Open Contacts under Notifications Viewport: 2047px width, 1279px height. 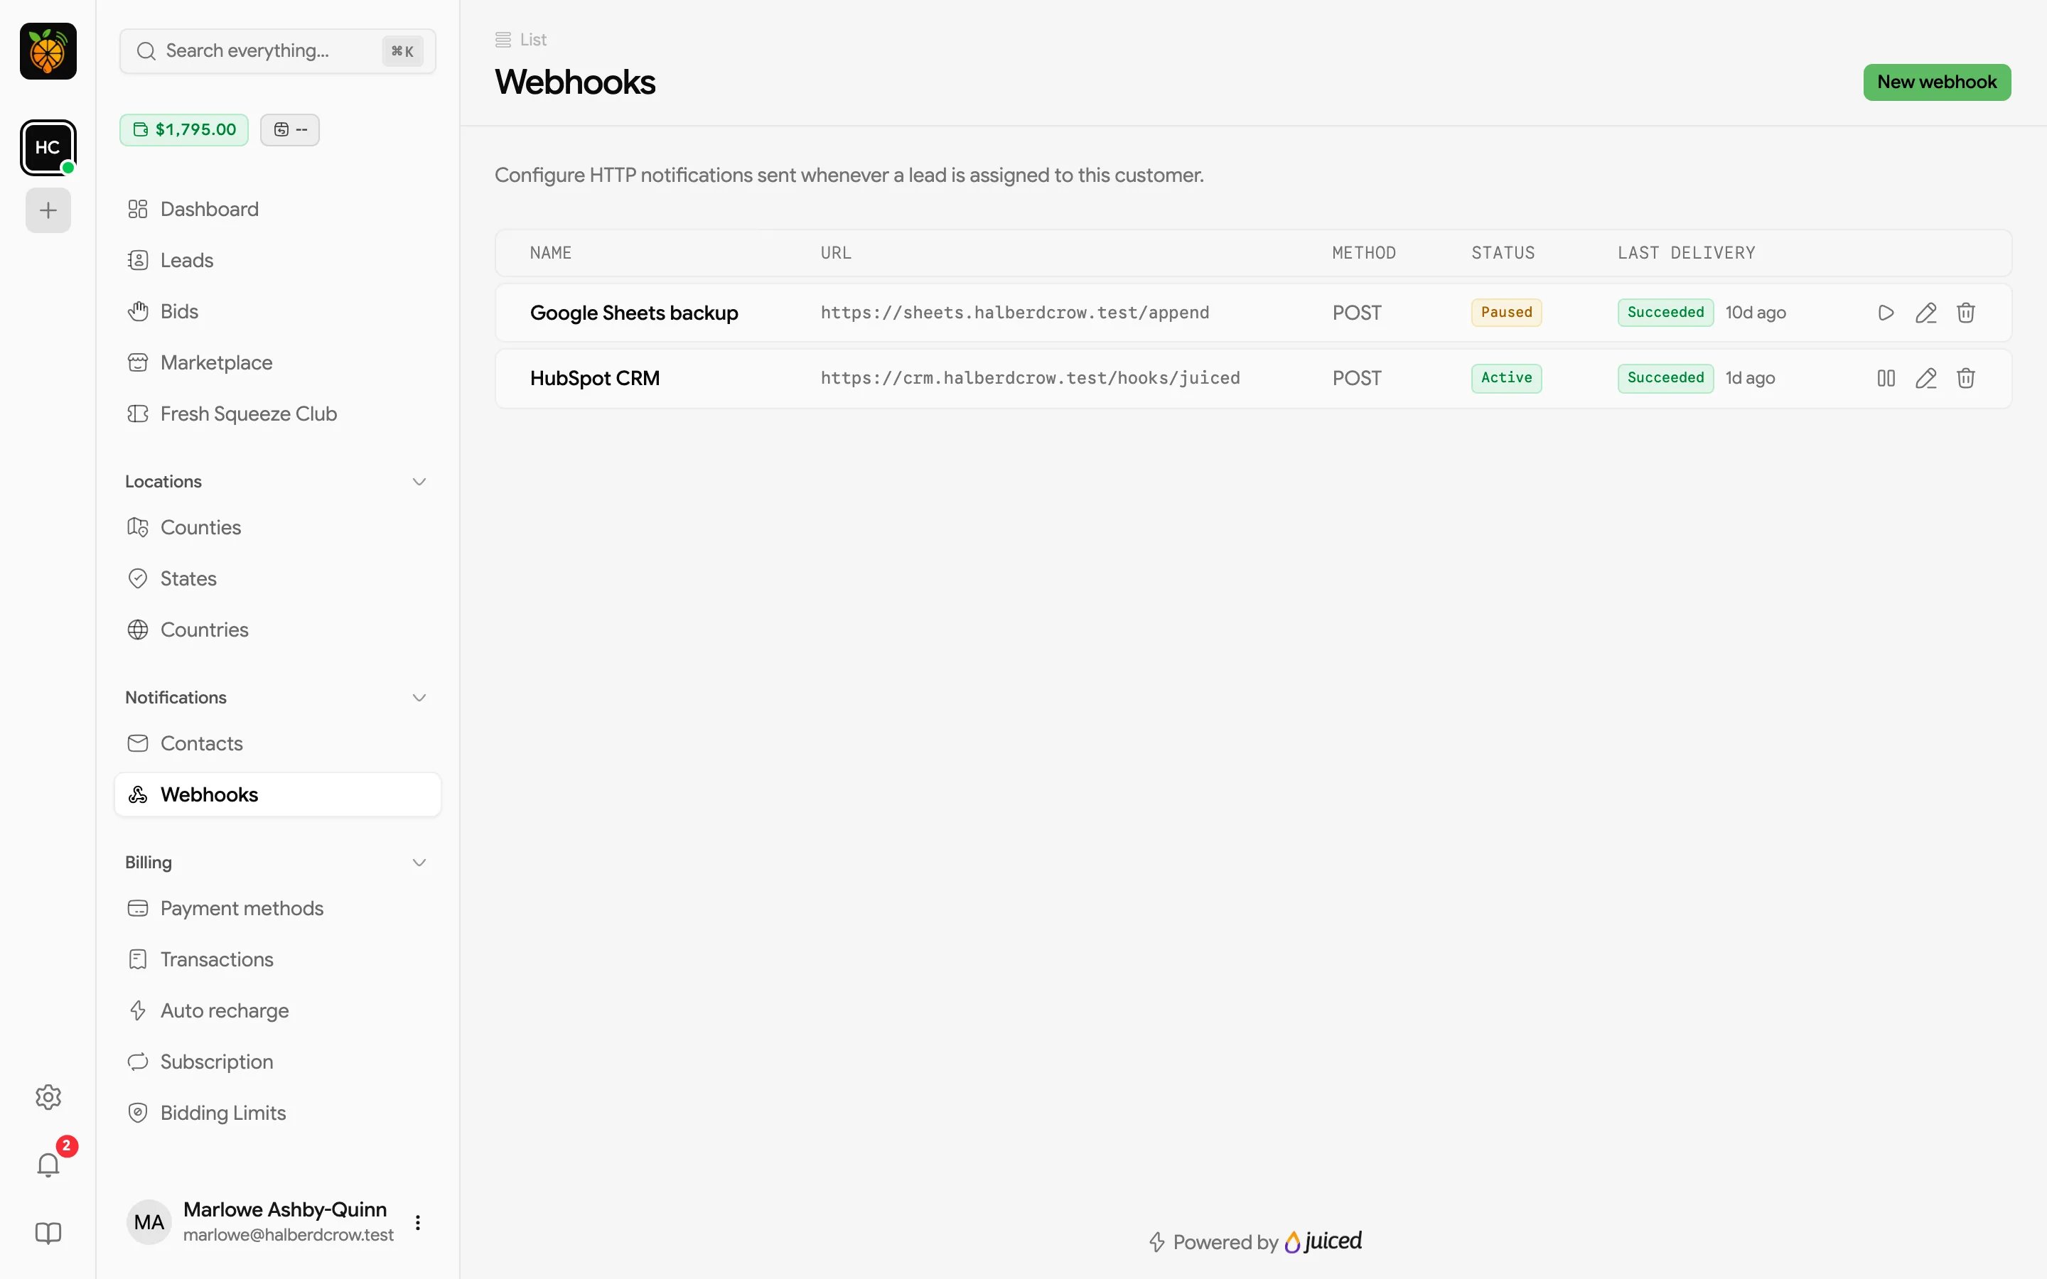tap(277, 743)
